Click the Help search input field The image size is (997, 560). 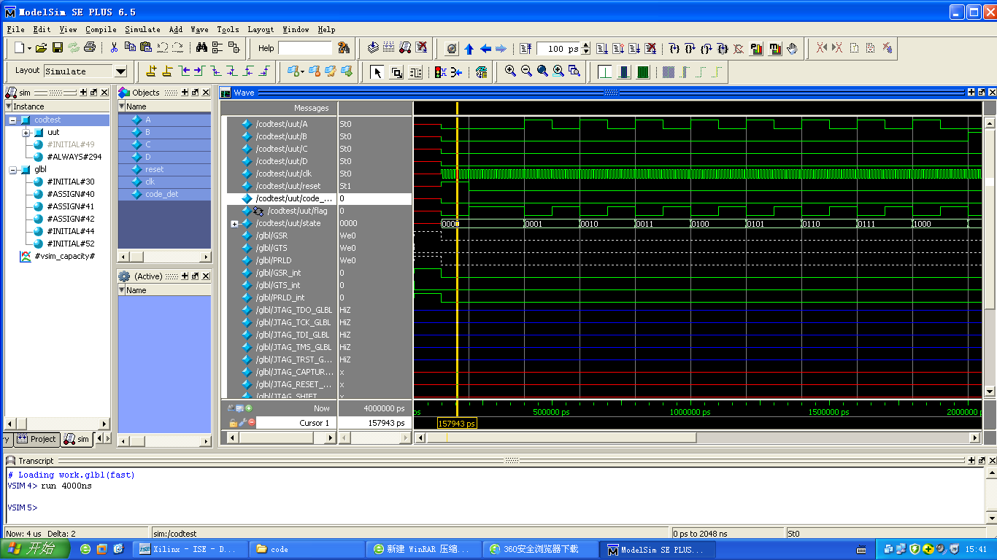click(x=305, y=48)
